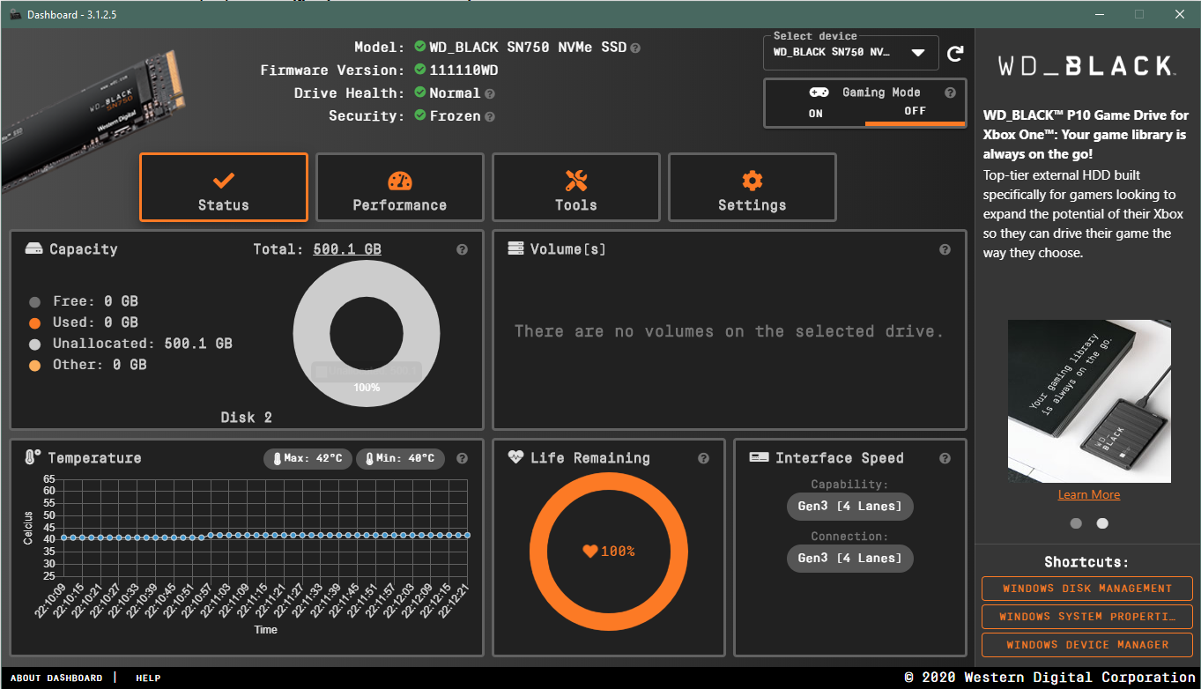Click the Connection Gen3 [4 Lanes] badge
The width and height of the screenshot is (1201, 689).
[850, 559]
